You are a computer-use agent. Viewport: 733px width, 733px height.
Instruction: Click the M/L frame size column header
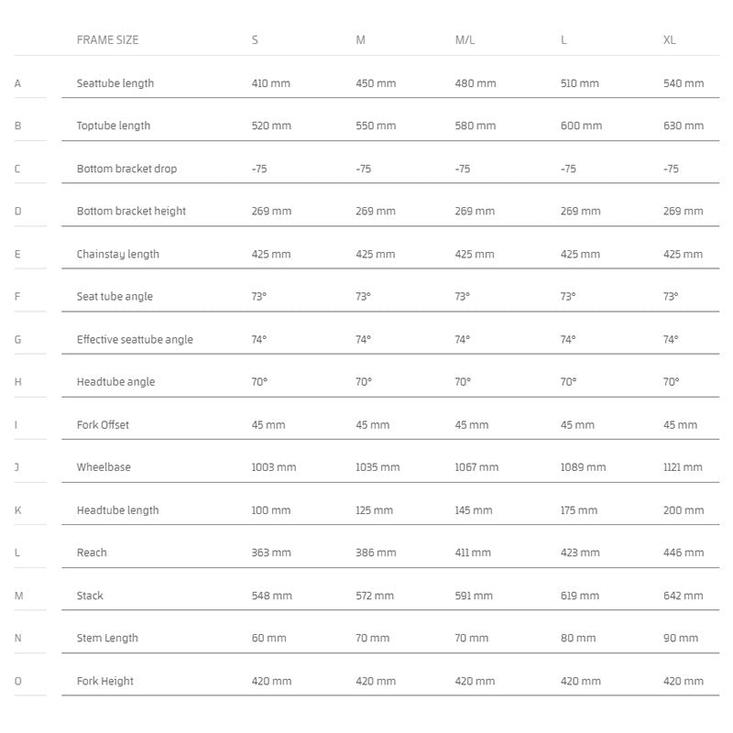[465, 40]
